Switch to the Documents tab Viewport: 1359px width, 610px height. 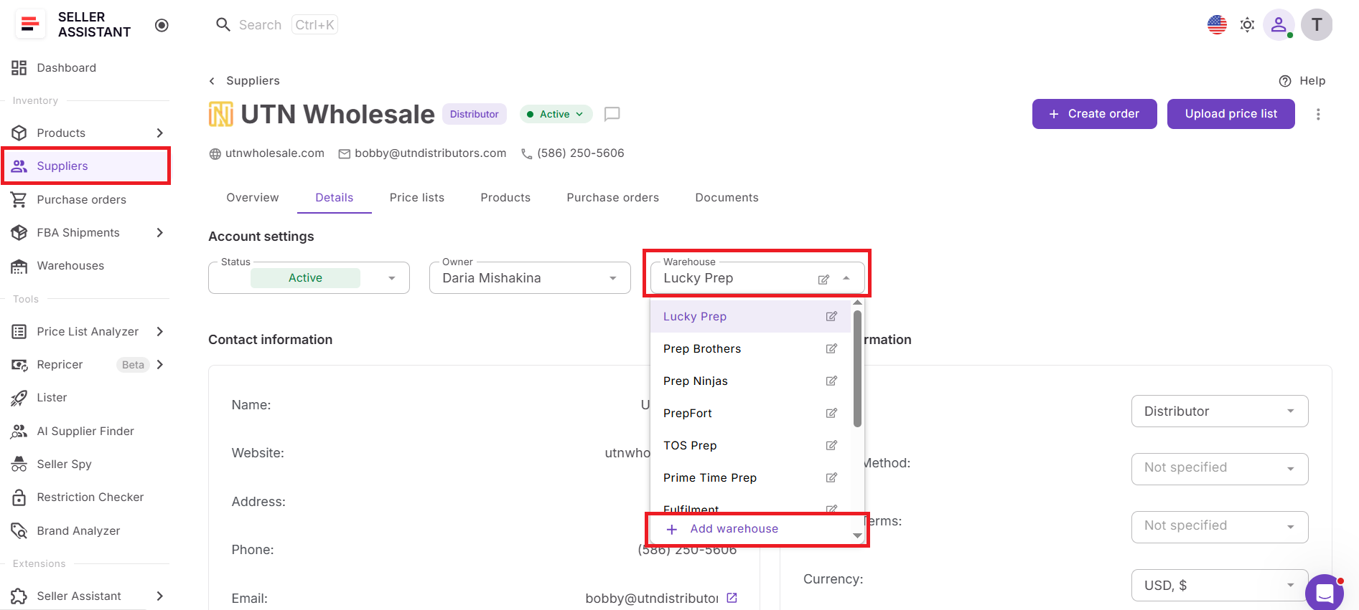point(727,197)
